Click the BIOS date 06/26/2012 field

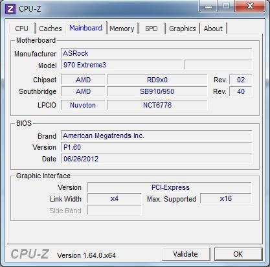(x=156, y=159)
